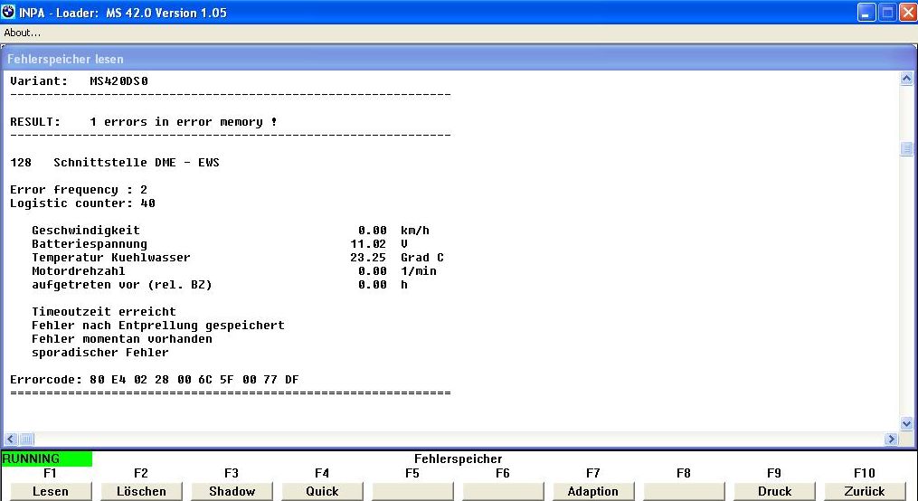Click the 'Error frequency : 2' line
This screenshot has height=501, width=918.
(x=79, y=190)
